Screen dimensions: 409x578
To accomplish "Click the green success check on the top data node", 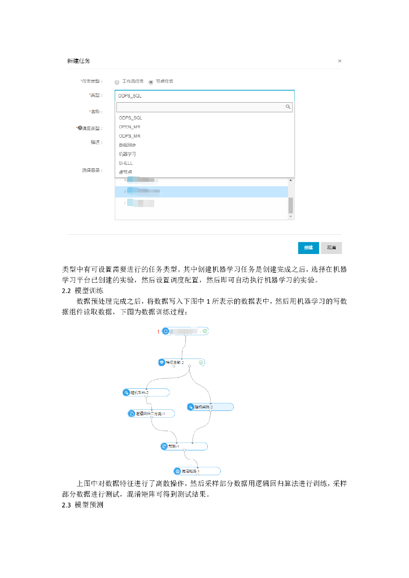I will (205, 331).
